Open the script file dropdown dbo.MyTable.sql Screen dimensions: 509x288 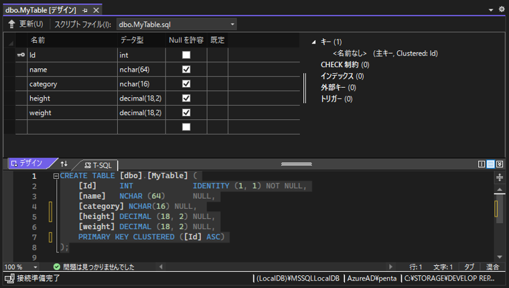pos(177,24)
